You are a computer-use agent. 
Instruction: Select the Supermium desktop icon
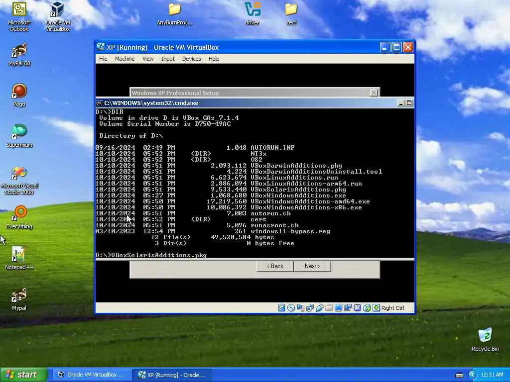[x=19, y=136]
